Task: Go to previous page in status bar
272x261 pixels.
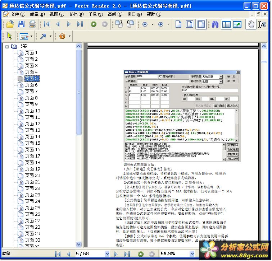Action: [x=69, y=254]
